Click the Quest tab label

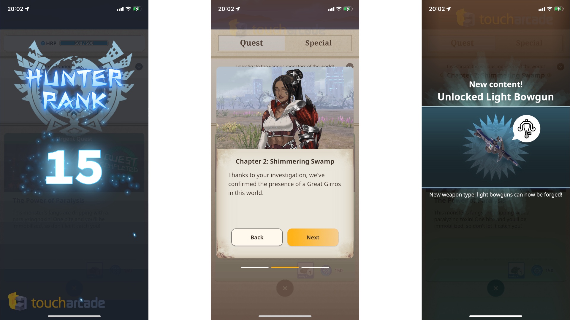(x=251, y=43)
